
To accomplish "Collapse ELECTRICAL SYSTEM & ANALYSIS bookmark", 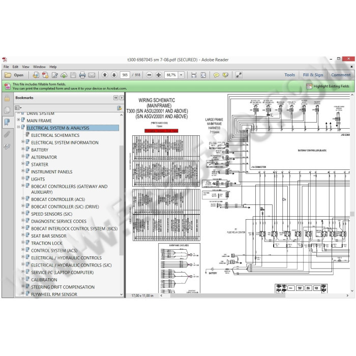I will [19, 127].
